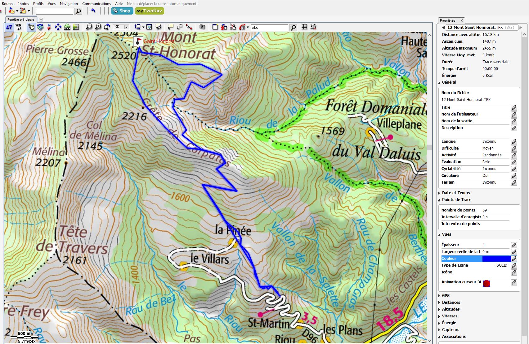
Task: Collapse the Général section
Action: point(449,82)
